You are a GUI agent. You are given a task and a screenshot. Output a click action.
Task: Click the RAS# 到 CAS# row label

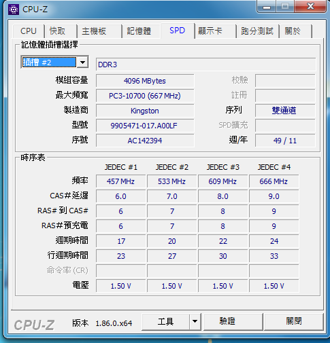point(63,211)
